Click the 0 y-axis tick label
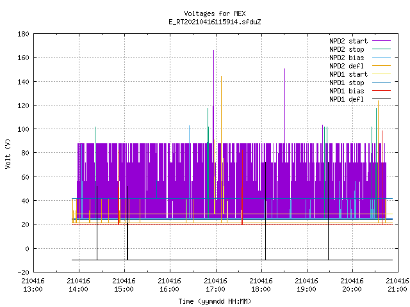The image size is (410, 307). (x=27, y=249)
